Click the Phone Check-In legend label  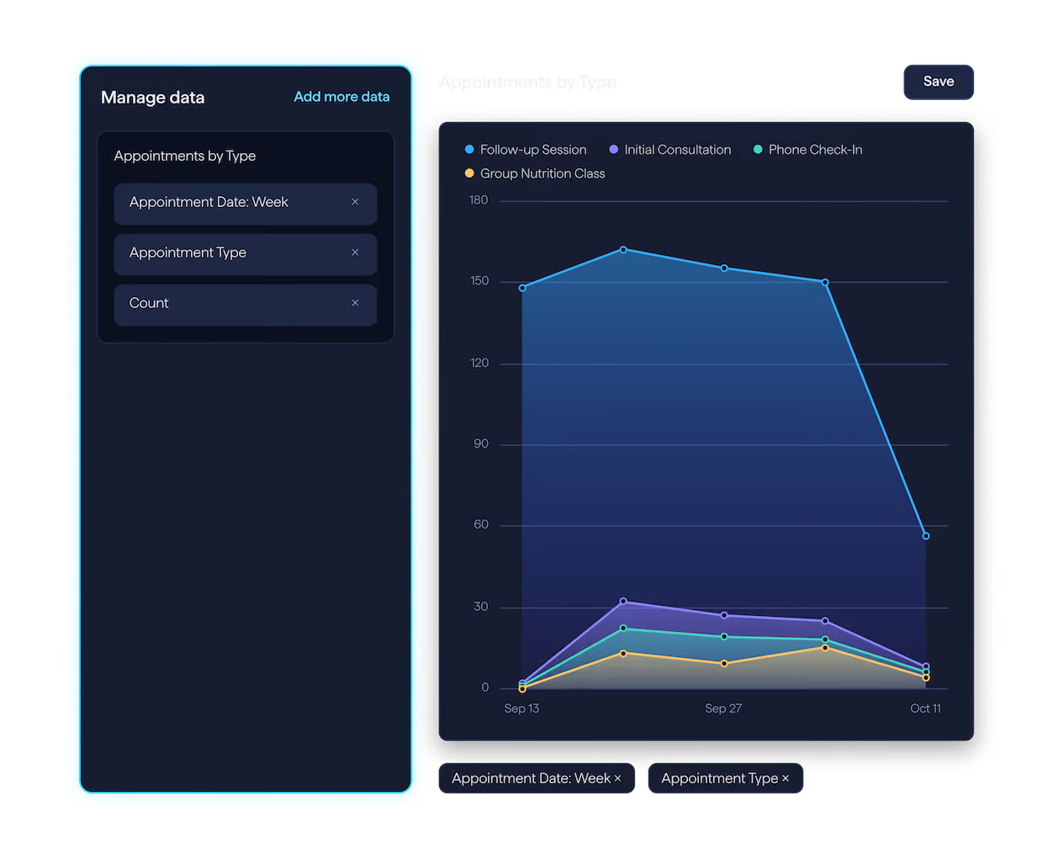815,150
